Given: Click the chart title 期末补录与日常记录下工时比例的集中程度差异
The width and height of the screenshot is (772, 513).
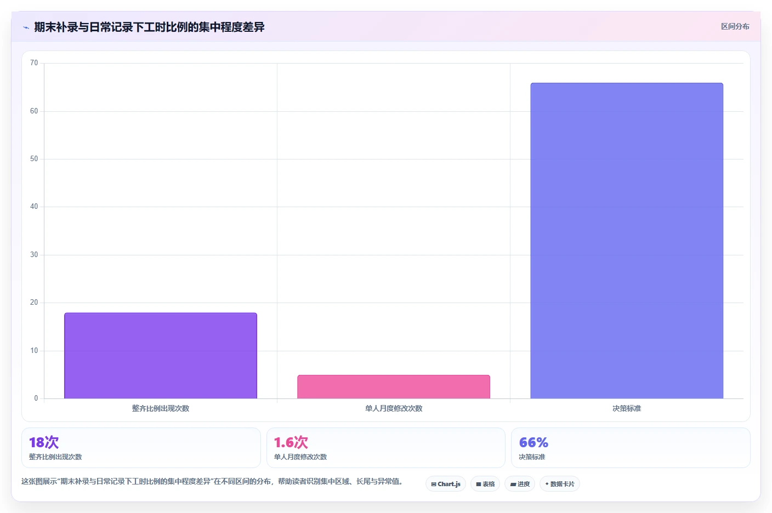Looking at the screenshot, I should pyautogui.click(x=149, y=27).
